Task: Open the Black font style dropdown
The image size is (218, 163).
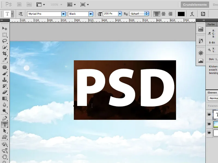Action: click(x=91, y=14)
